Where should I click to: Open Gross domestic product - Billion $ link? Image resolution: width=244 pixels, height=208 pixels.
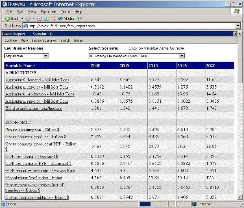[x=36, y=136]
